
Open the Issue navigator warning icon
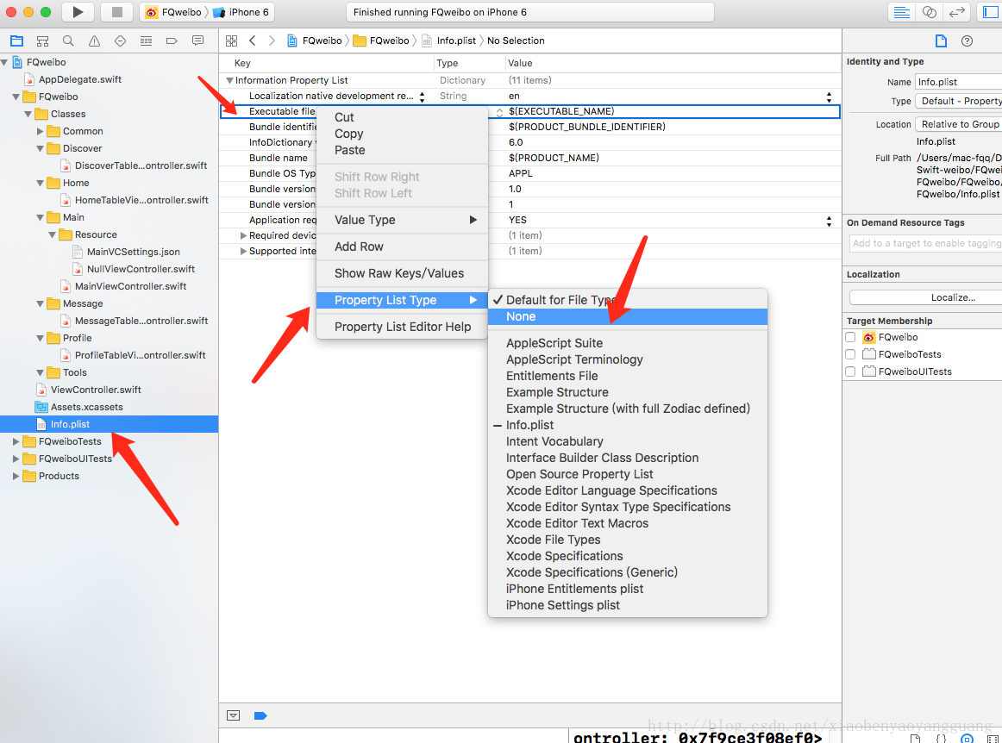pyautogui.click(x=95, y=41)
